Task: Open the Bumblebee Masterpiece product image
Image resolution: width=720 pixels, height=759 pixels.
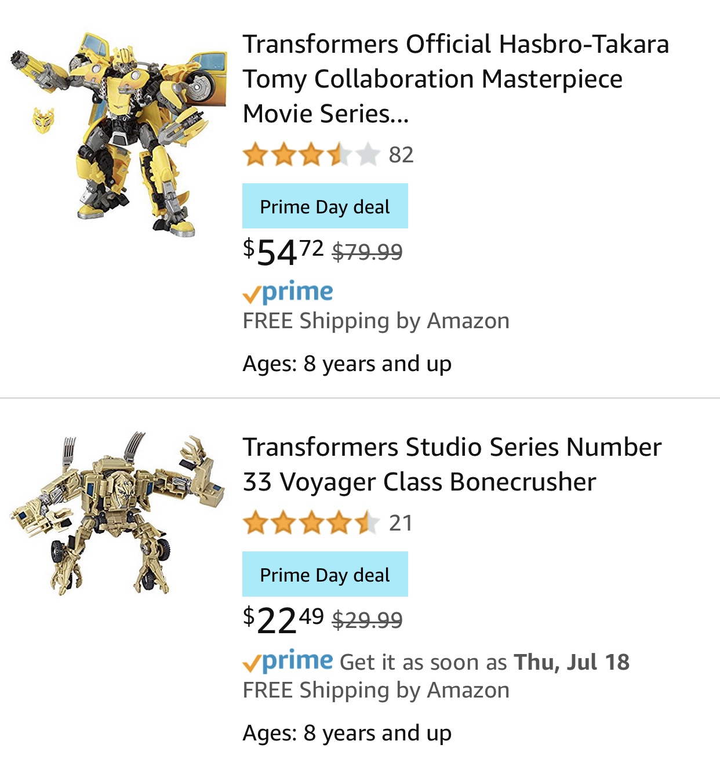Action: (118, 134)
